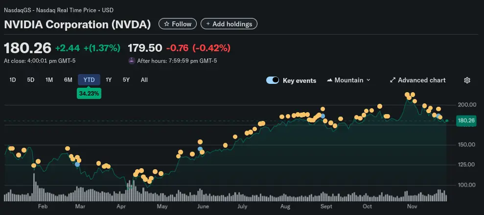Click the 180.26 current price label on chart

465,120
